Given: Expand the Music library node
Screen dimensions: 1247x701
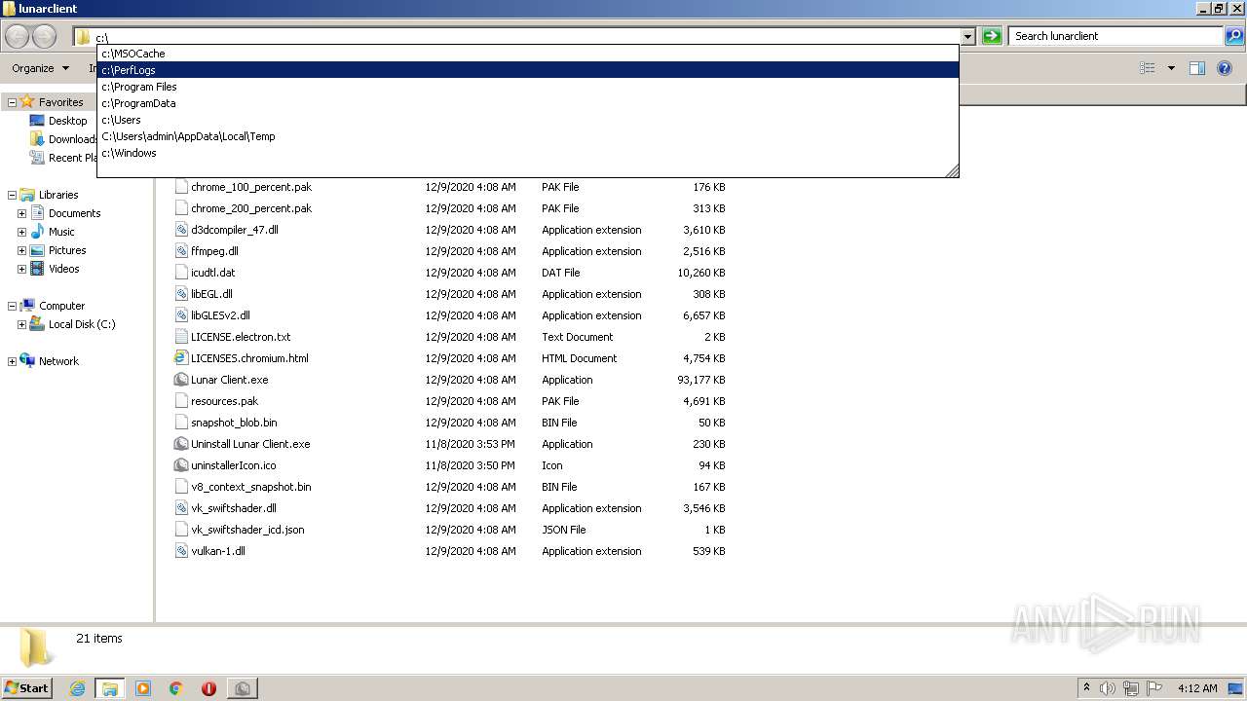Looking at the screenshot, I should tap(21, 232).
